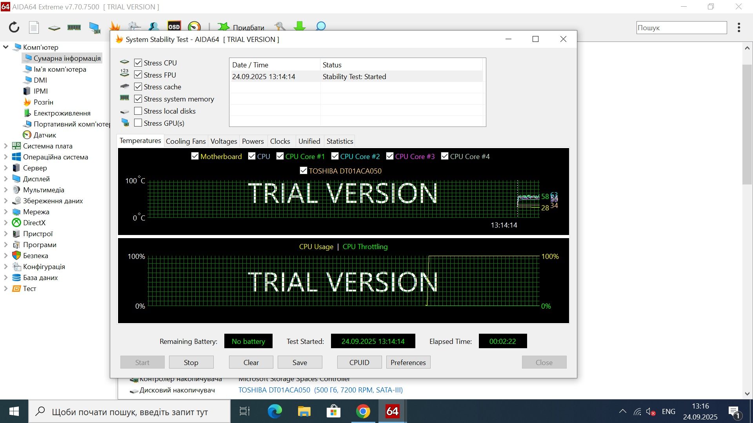
Task: Click the Датчик sensor icon
Action: click(x=27, y=135)
